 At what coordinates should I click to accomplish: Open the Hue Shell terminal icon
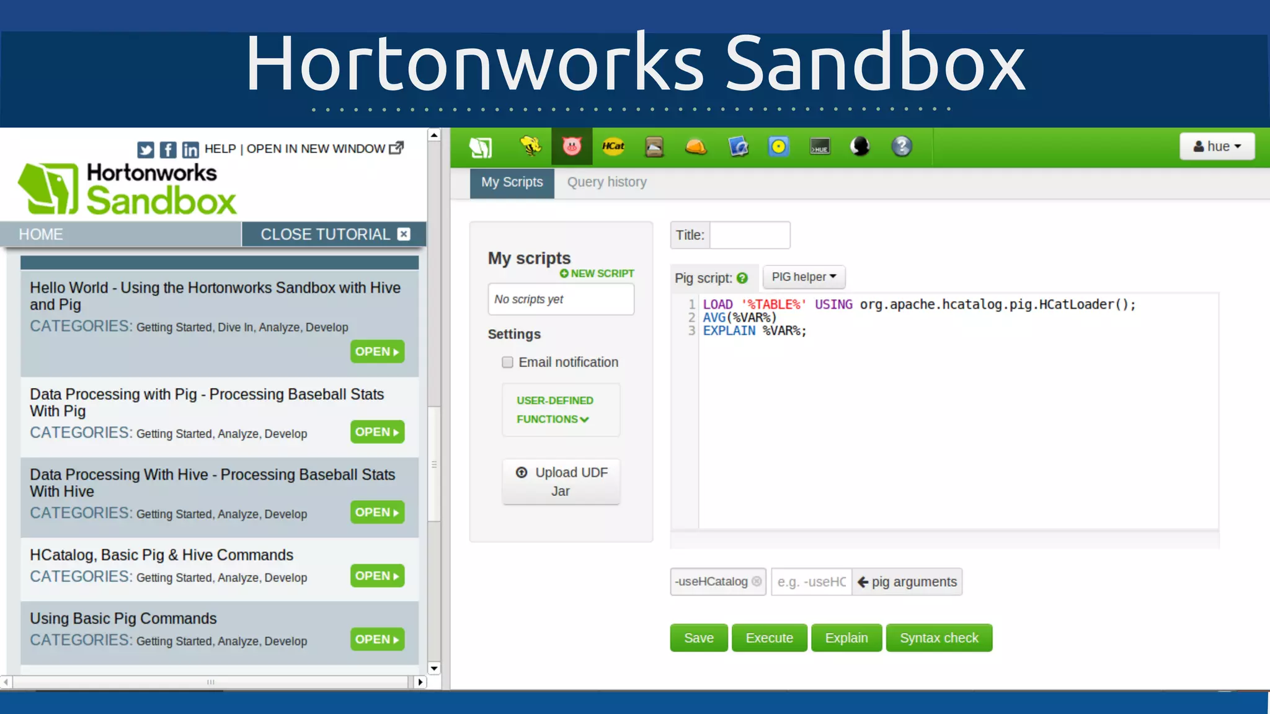click(820, 147)
